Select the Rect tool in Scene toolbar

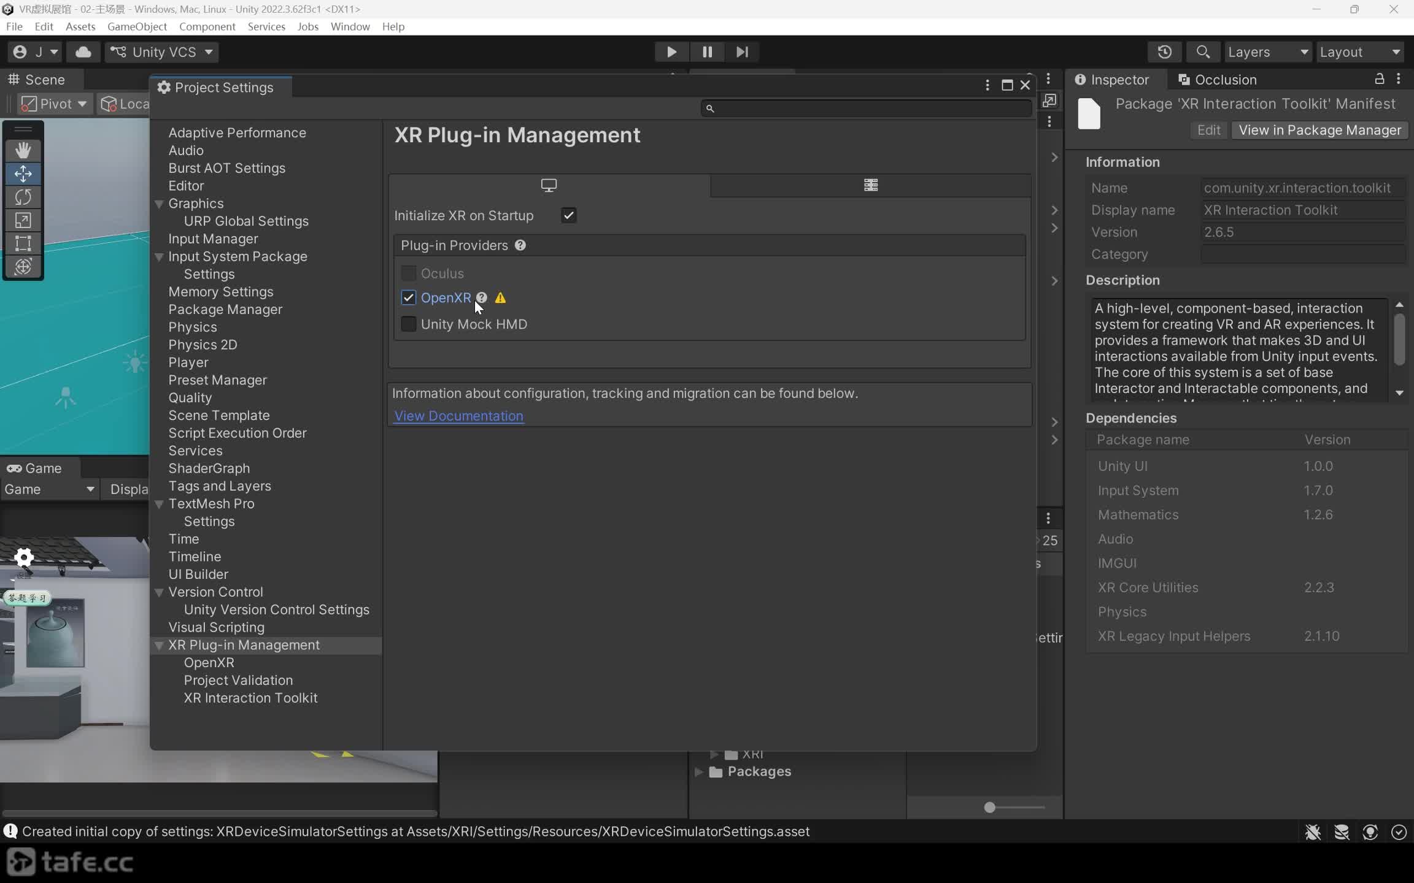[23, 243]
